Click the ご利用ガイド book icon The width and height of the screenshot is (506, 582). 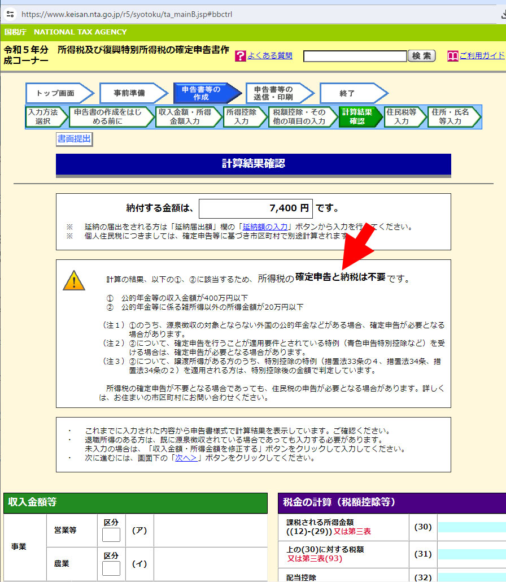452,56
